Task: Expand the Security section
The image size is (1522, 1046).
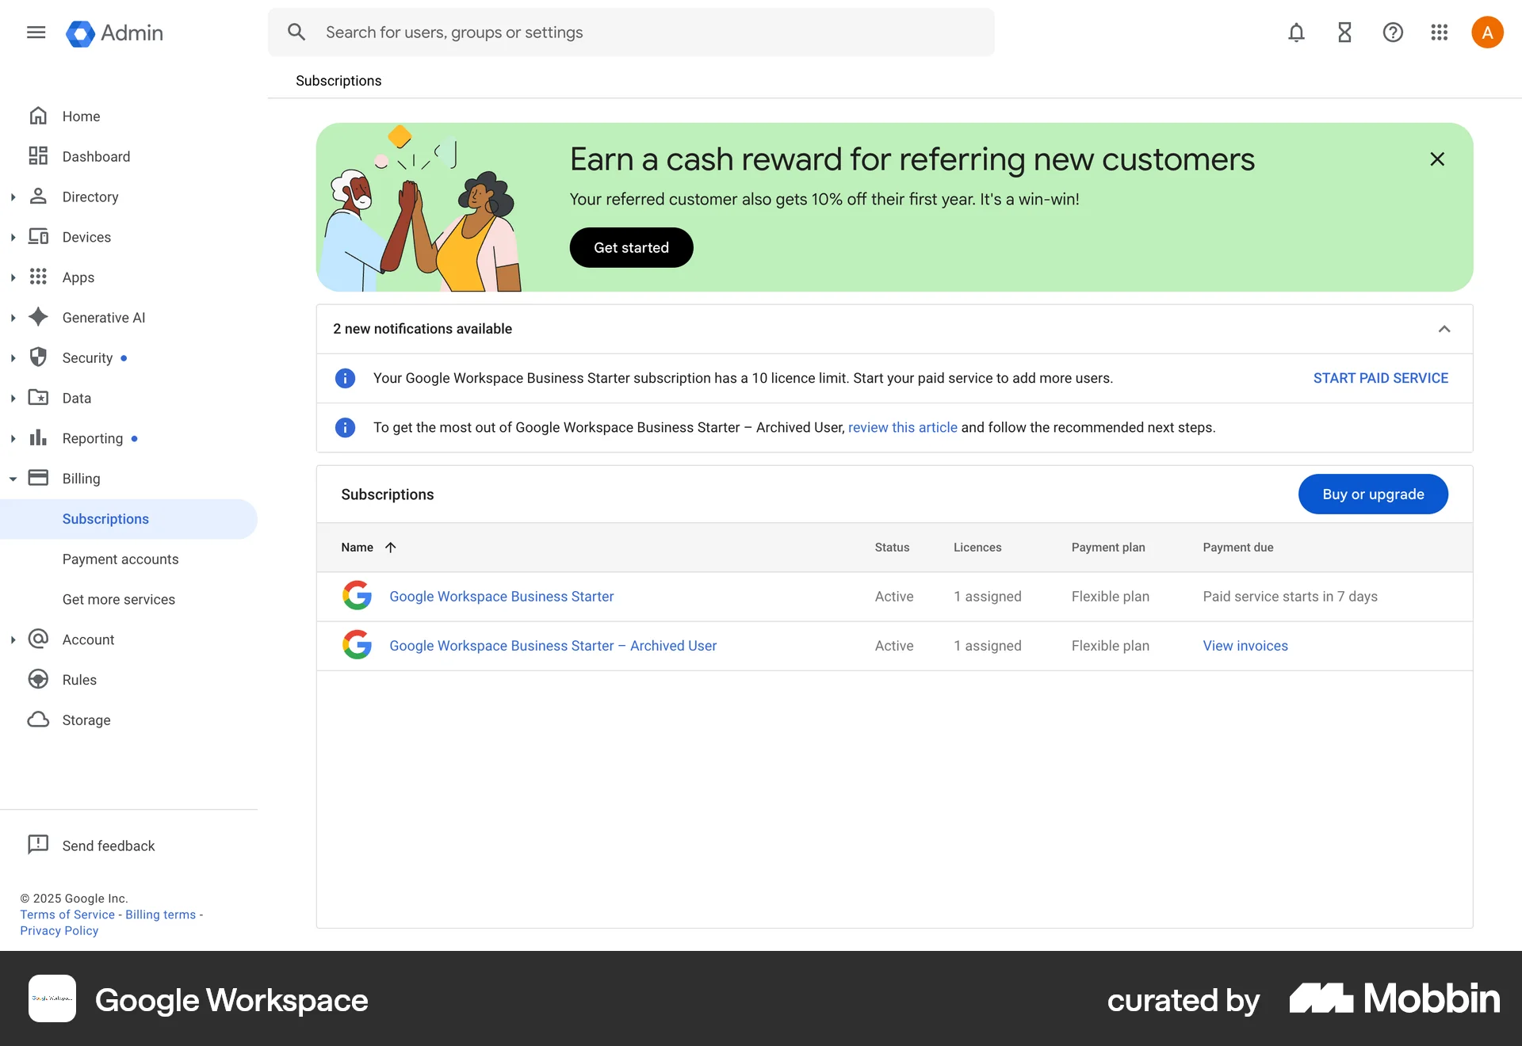Action: coord(13,357)
